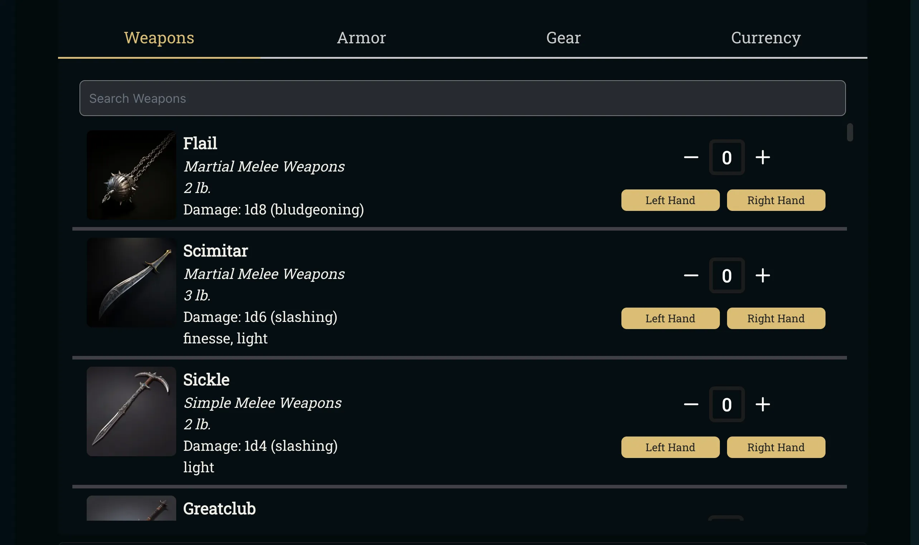Click the Scimitar quantity number box
This screenshot has height=545, width=919.
click(x=727, y=275)
